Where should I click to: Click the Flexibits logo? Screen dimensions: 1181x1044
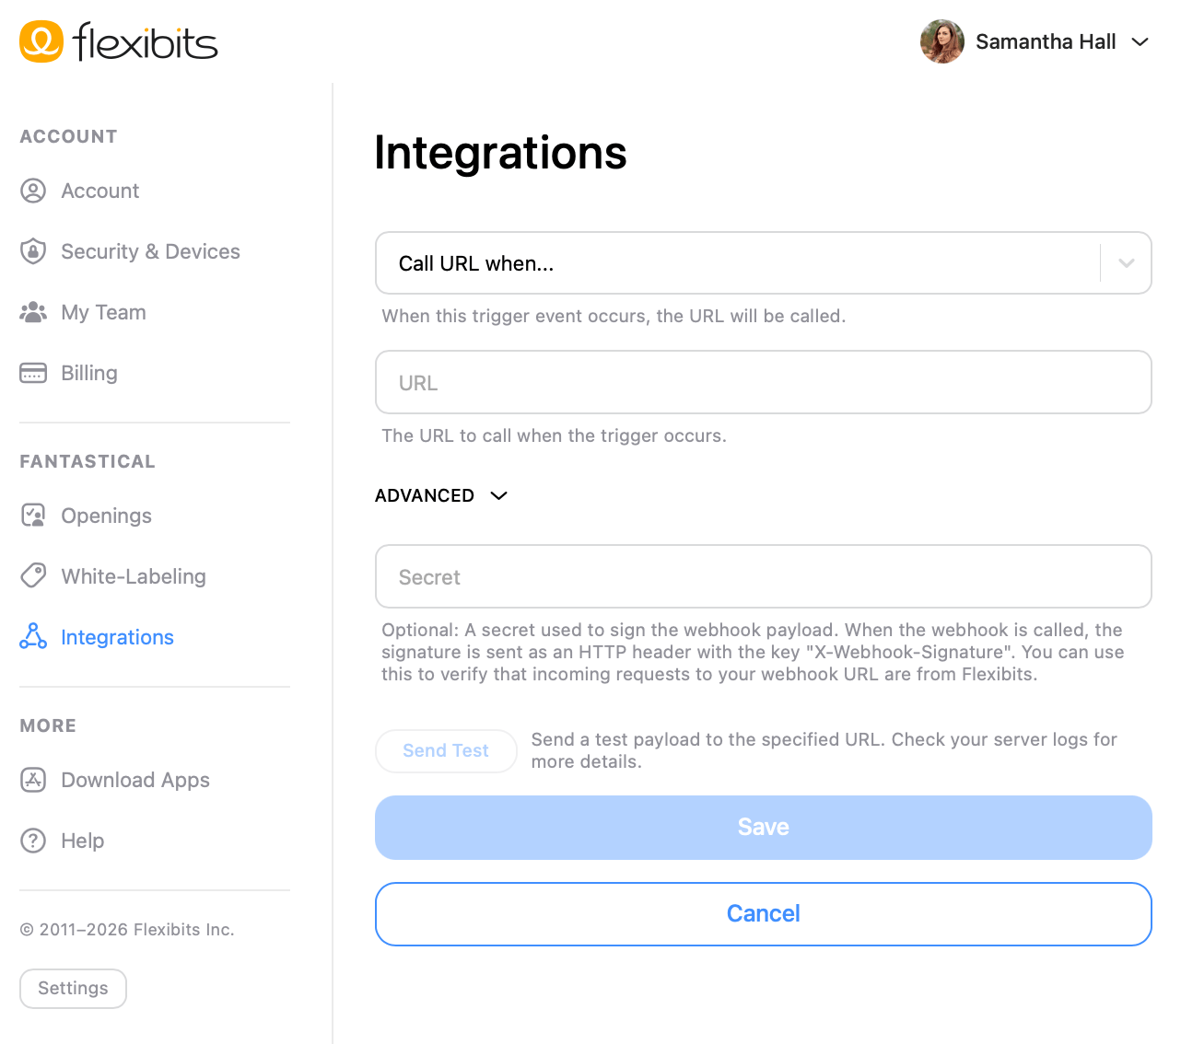point(118,41)
